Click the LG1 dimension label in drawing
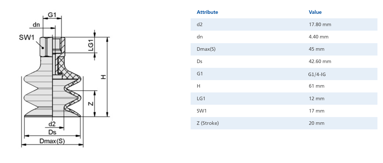 point(91,45)
